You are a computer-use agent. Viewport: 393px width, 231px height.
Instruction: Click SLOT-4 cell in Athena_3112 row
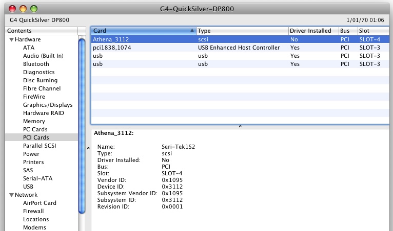click(x=370, y=39)
